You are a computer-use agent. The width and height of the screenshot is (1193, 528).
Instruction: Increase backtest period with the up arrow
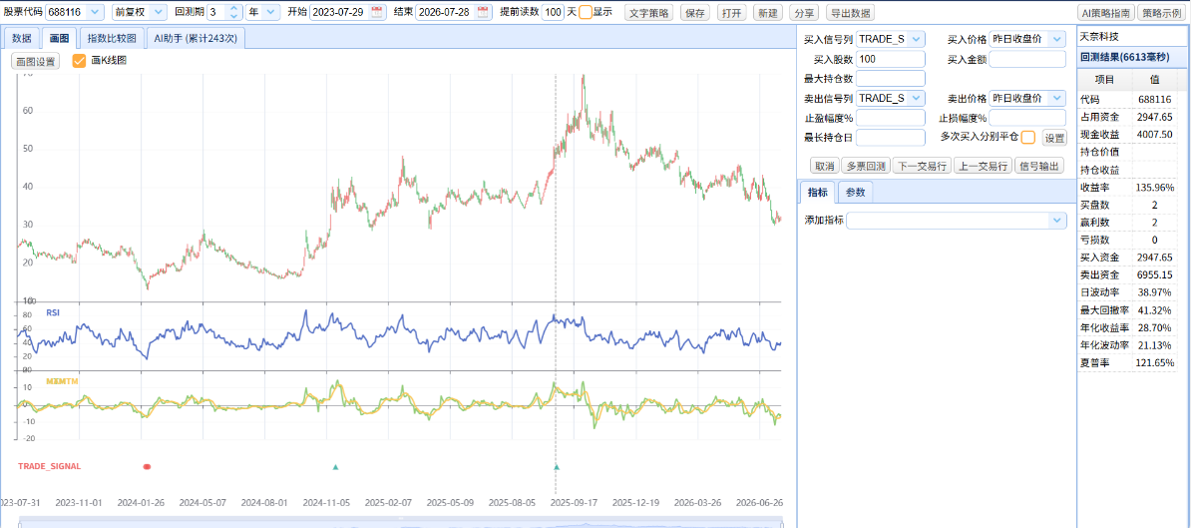tap(234, 8)
